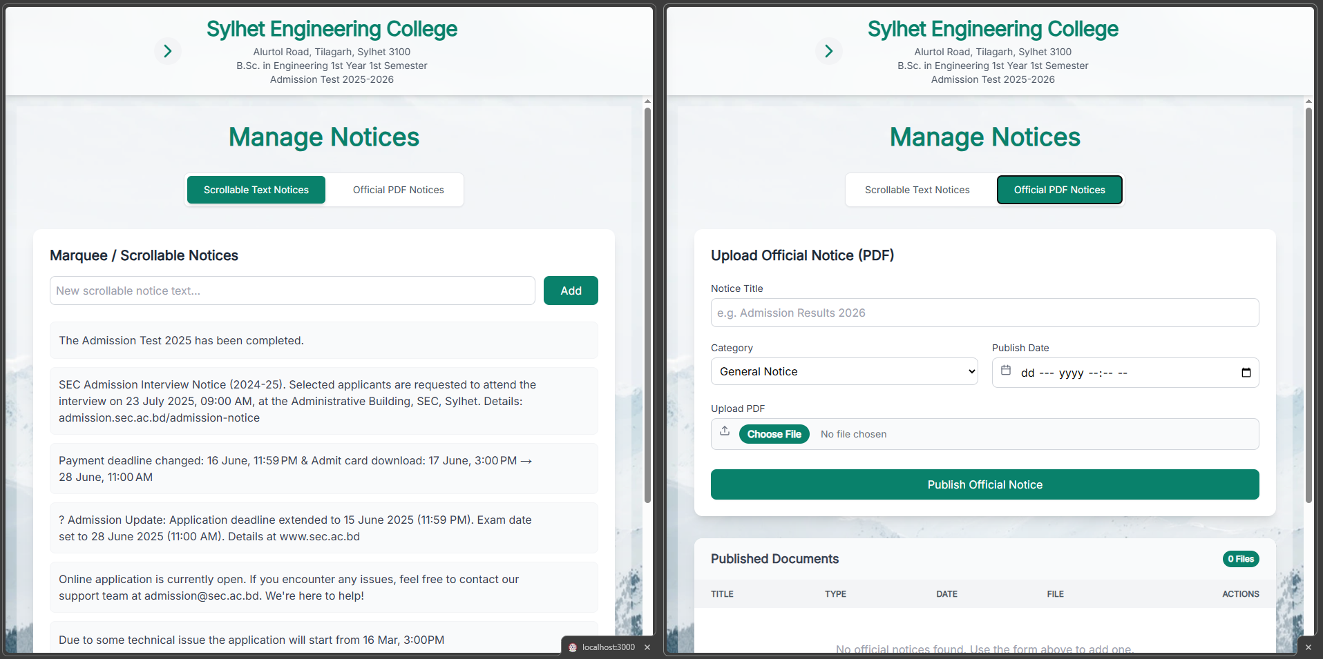Select Scrollable Text Notices tab in left window
The image size is (1323, 659).
[256, 190]
